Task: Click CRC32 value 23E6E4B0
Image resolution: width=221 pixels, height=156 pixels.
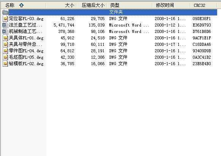Action: [x=202, y=64]
